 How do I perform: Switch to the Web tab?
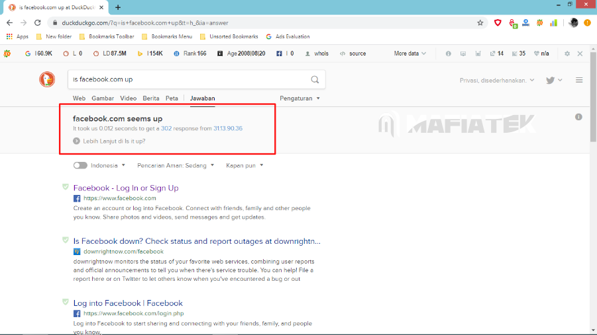80,98
